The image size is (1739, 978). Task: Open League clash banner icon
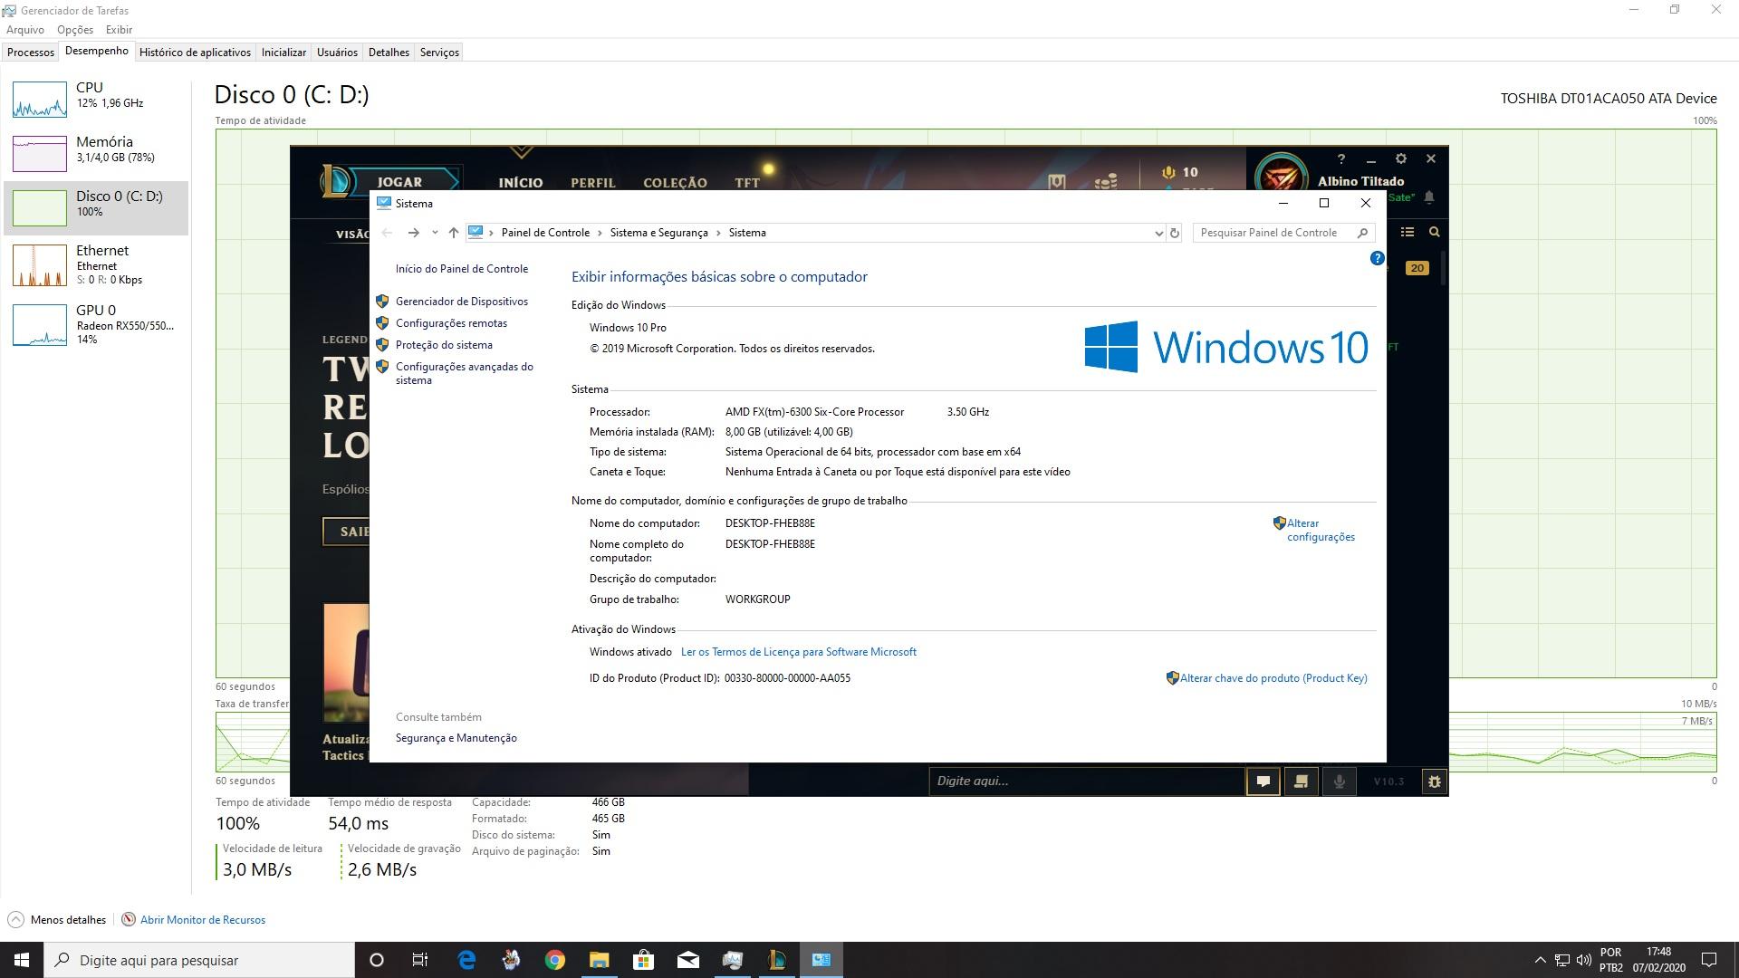tap(1056, 181)
